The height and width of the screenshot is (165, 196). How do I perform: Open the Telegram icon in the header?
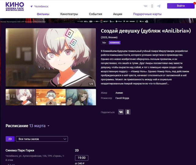tap(159, 6)
